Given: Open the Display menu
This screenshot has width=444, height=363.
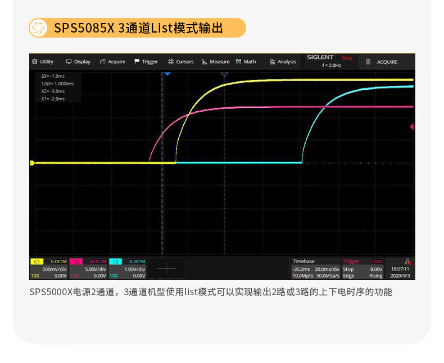Looking at the screenshot, I should tap(78, 62).
